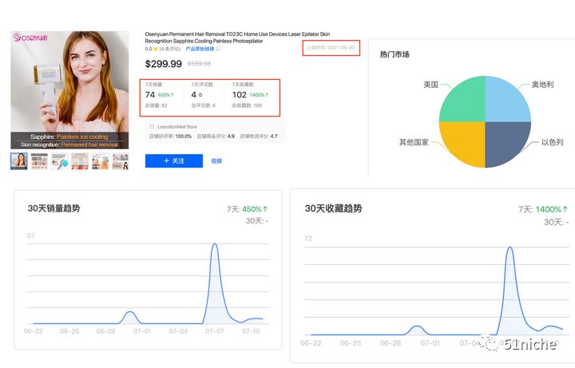Click the small sales bump near 06-30
575x368 pixels.
coord(129,312)
